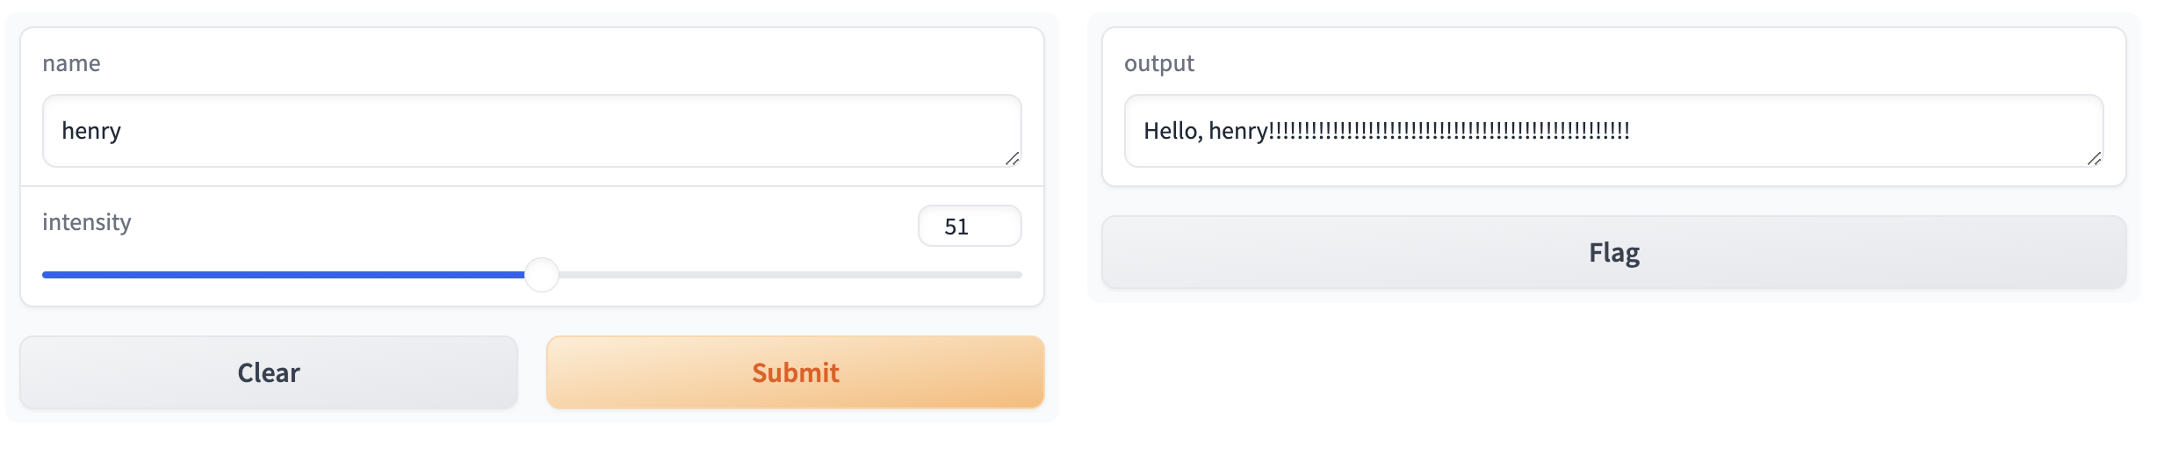Click the far right end of the intensity slider
Viewport: 2164px width, 476px height.
tap(1019, 275)
